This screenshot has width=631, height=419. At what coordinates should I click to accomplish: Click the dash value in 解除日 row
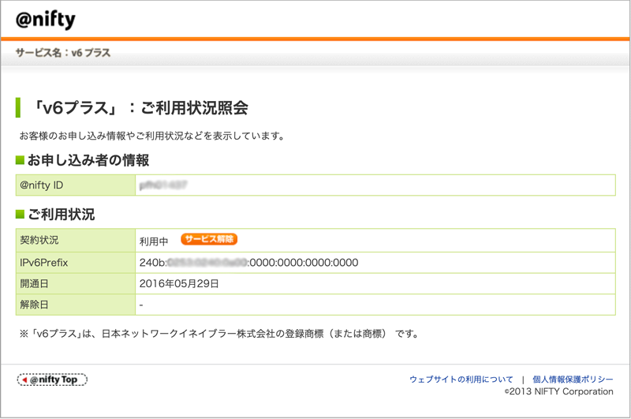141,305
